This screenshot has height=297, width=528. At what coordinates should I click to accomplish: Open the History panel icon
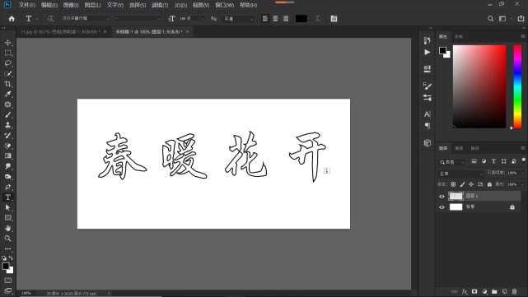click(428, 40)
